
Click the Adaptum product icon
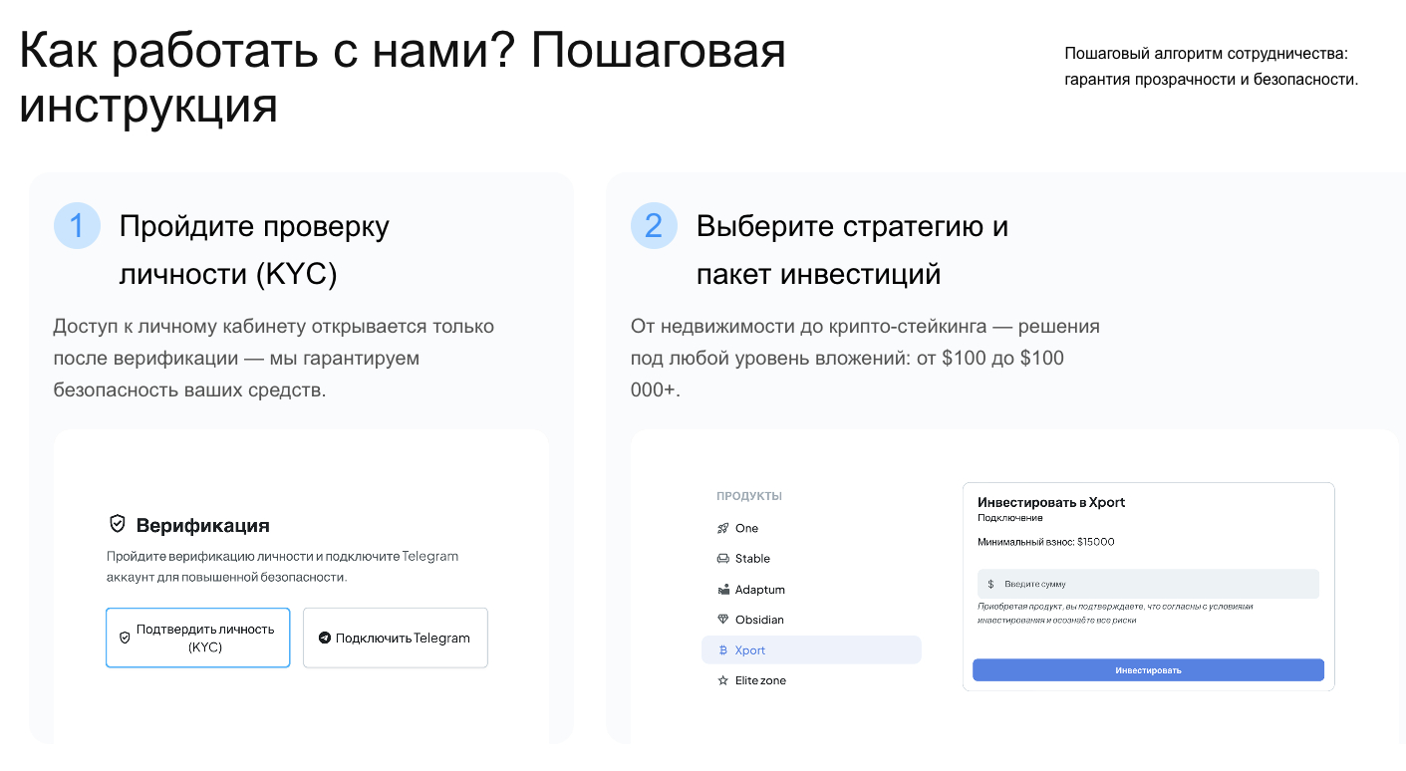(x=723, y=590)
